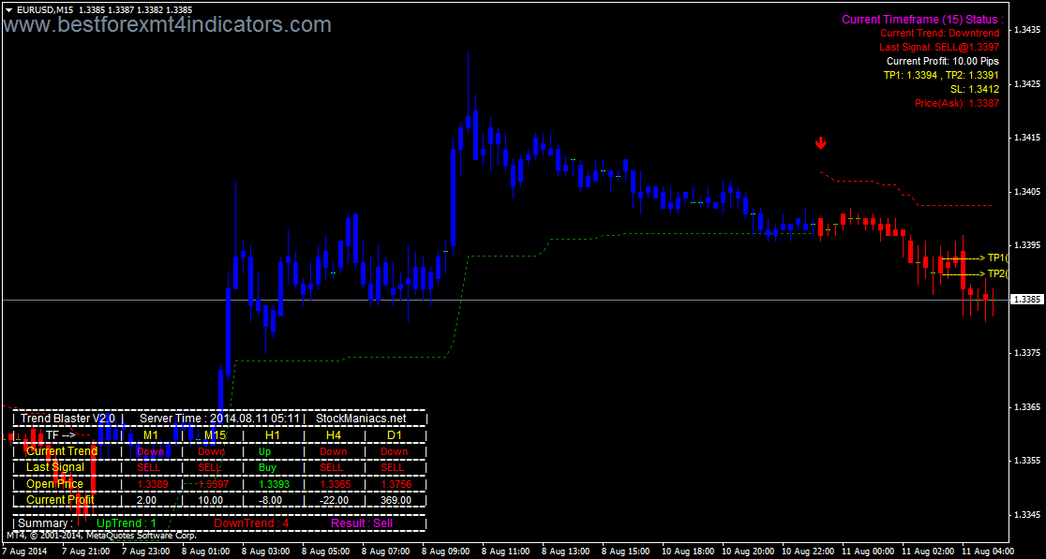Viewport: 1046px width, 559px height.
Task: Click the M1 timeframe column header
Action: [152, 435]
